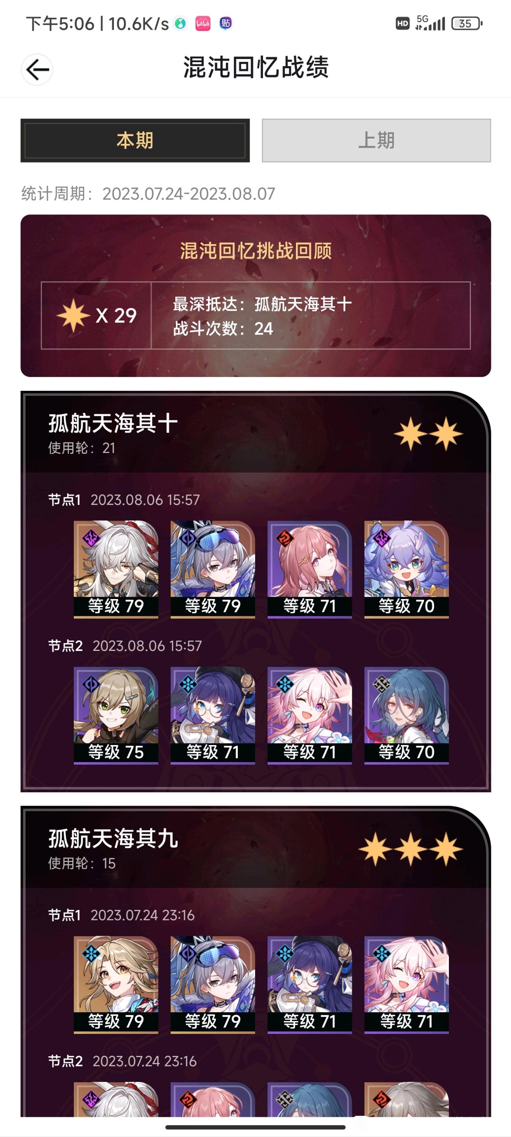Select the level 75 green-eyed character in 其十 node 2
The image size is (511, 1137).
116,715
